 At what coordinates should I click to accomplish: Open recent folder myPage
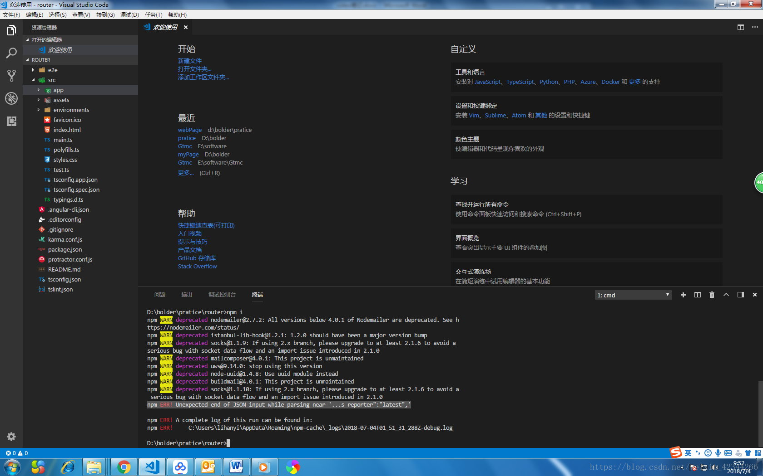(188, 154)
